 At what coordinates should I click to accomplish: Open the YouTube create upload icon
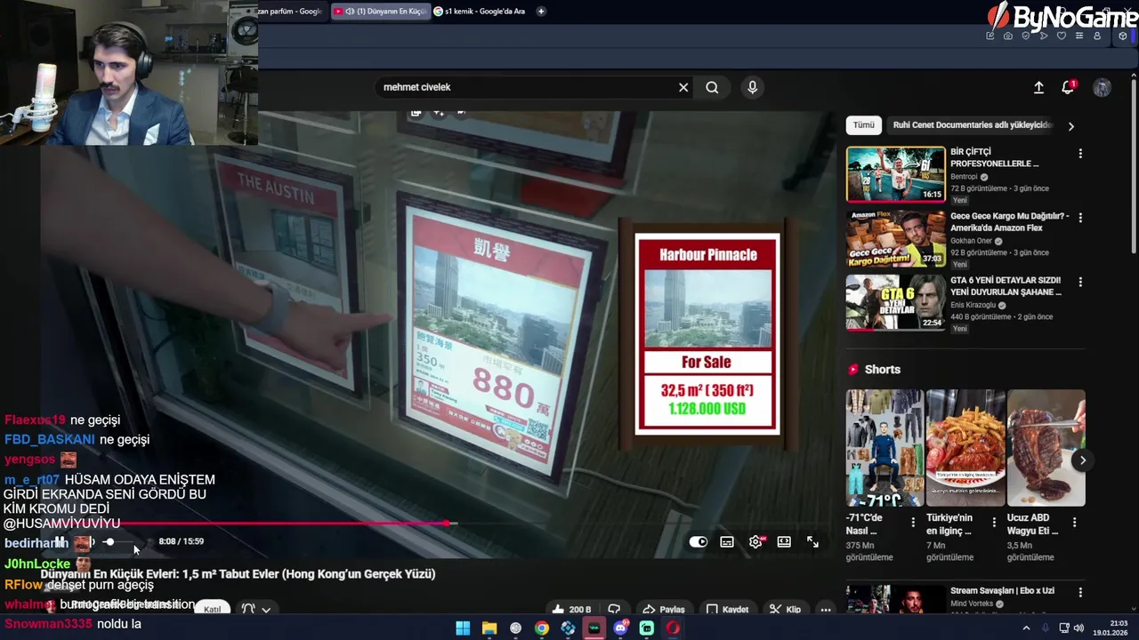1038,87
